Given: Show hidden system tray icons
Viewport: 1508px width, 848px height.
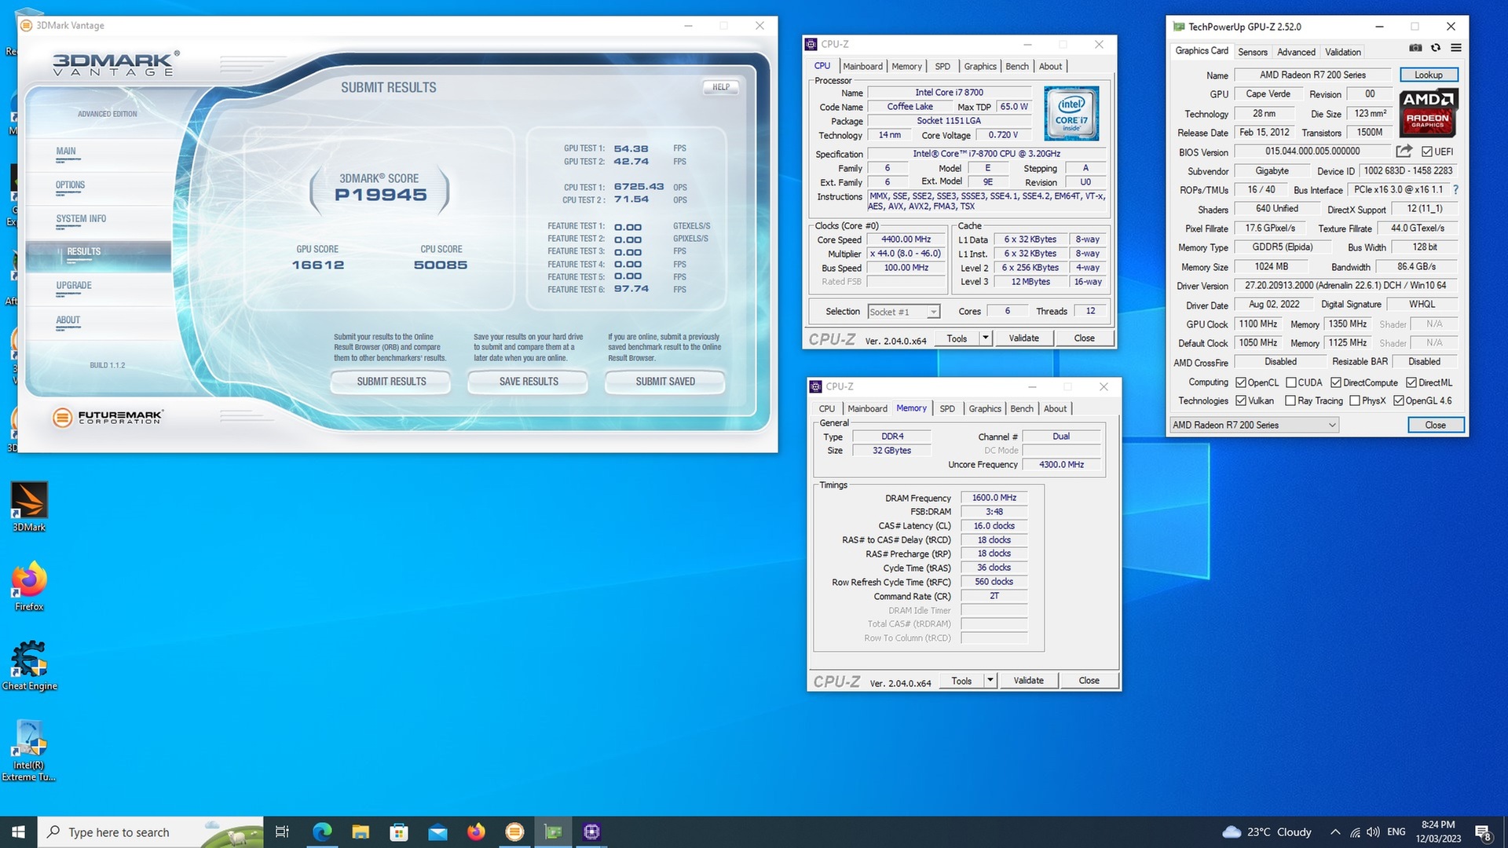Looking at the screenshot, I should pos(1335,832).
